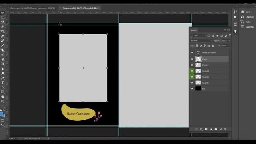Image resolution: width=256 pixels, height=144 pixels.
Task: Toggle visibility of Shape3 layer
Action: (x=192, y=71)
